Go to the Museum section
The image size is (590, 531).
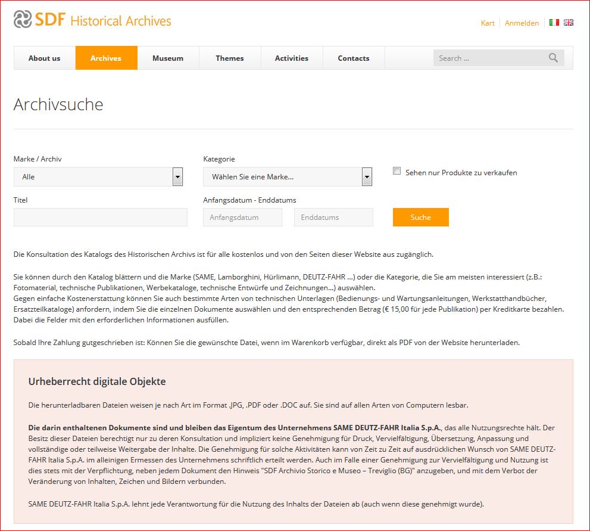click(x=168, y=58)
